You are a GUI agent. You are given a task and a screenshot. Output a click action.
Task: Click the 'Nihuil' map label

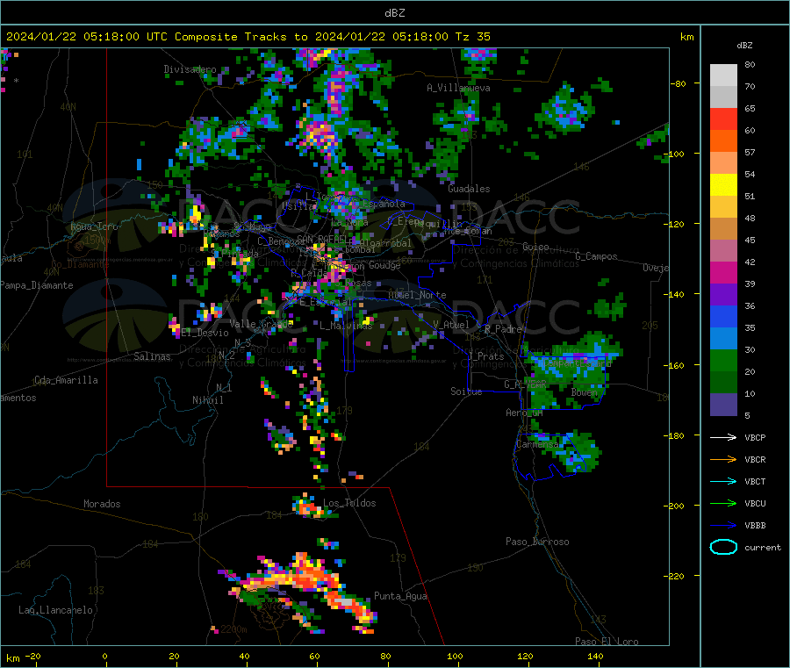point(208,400)
